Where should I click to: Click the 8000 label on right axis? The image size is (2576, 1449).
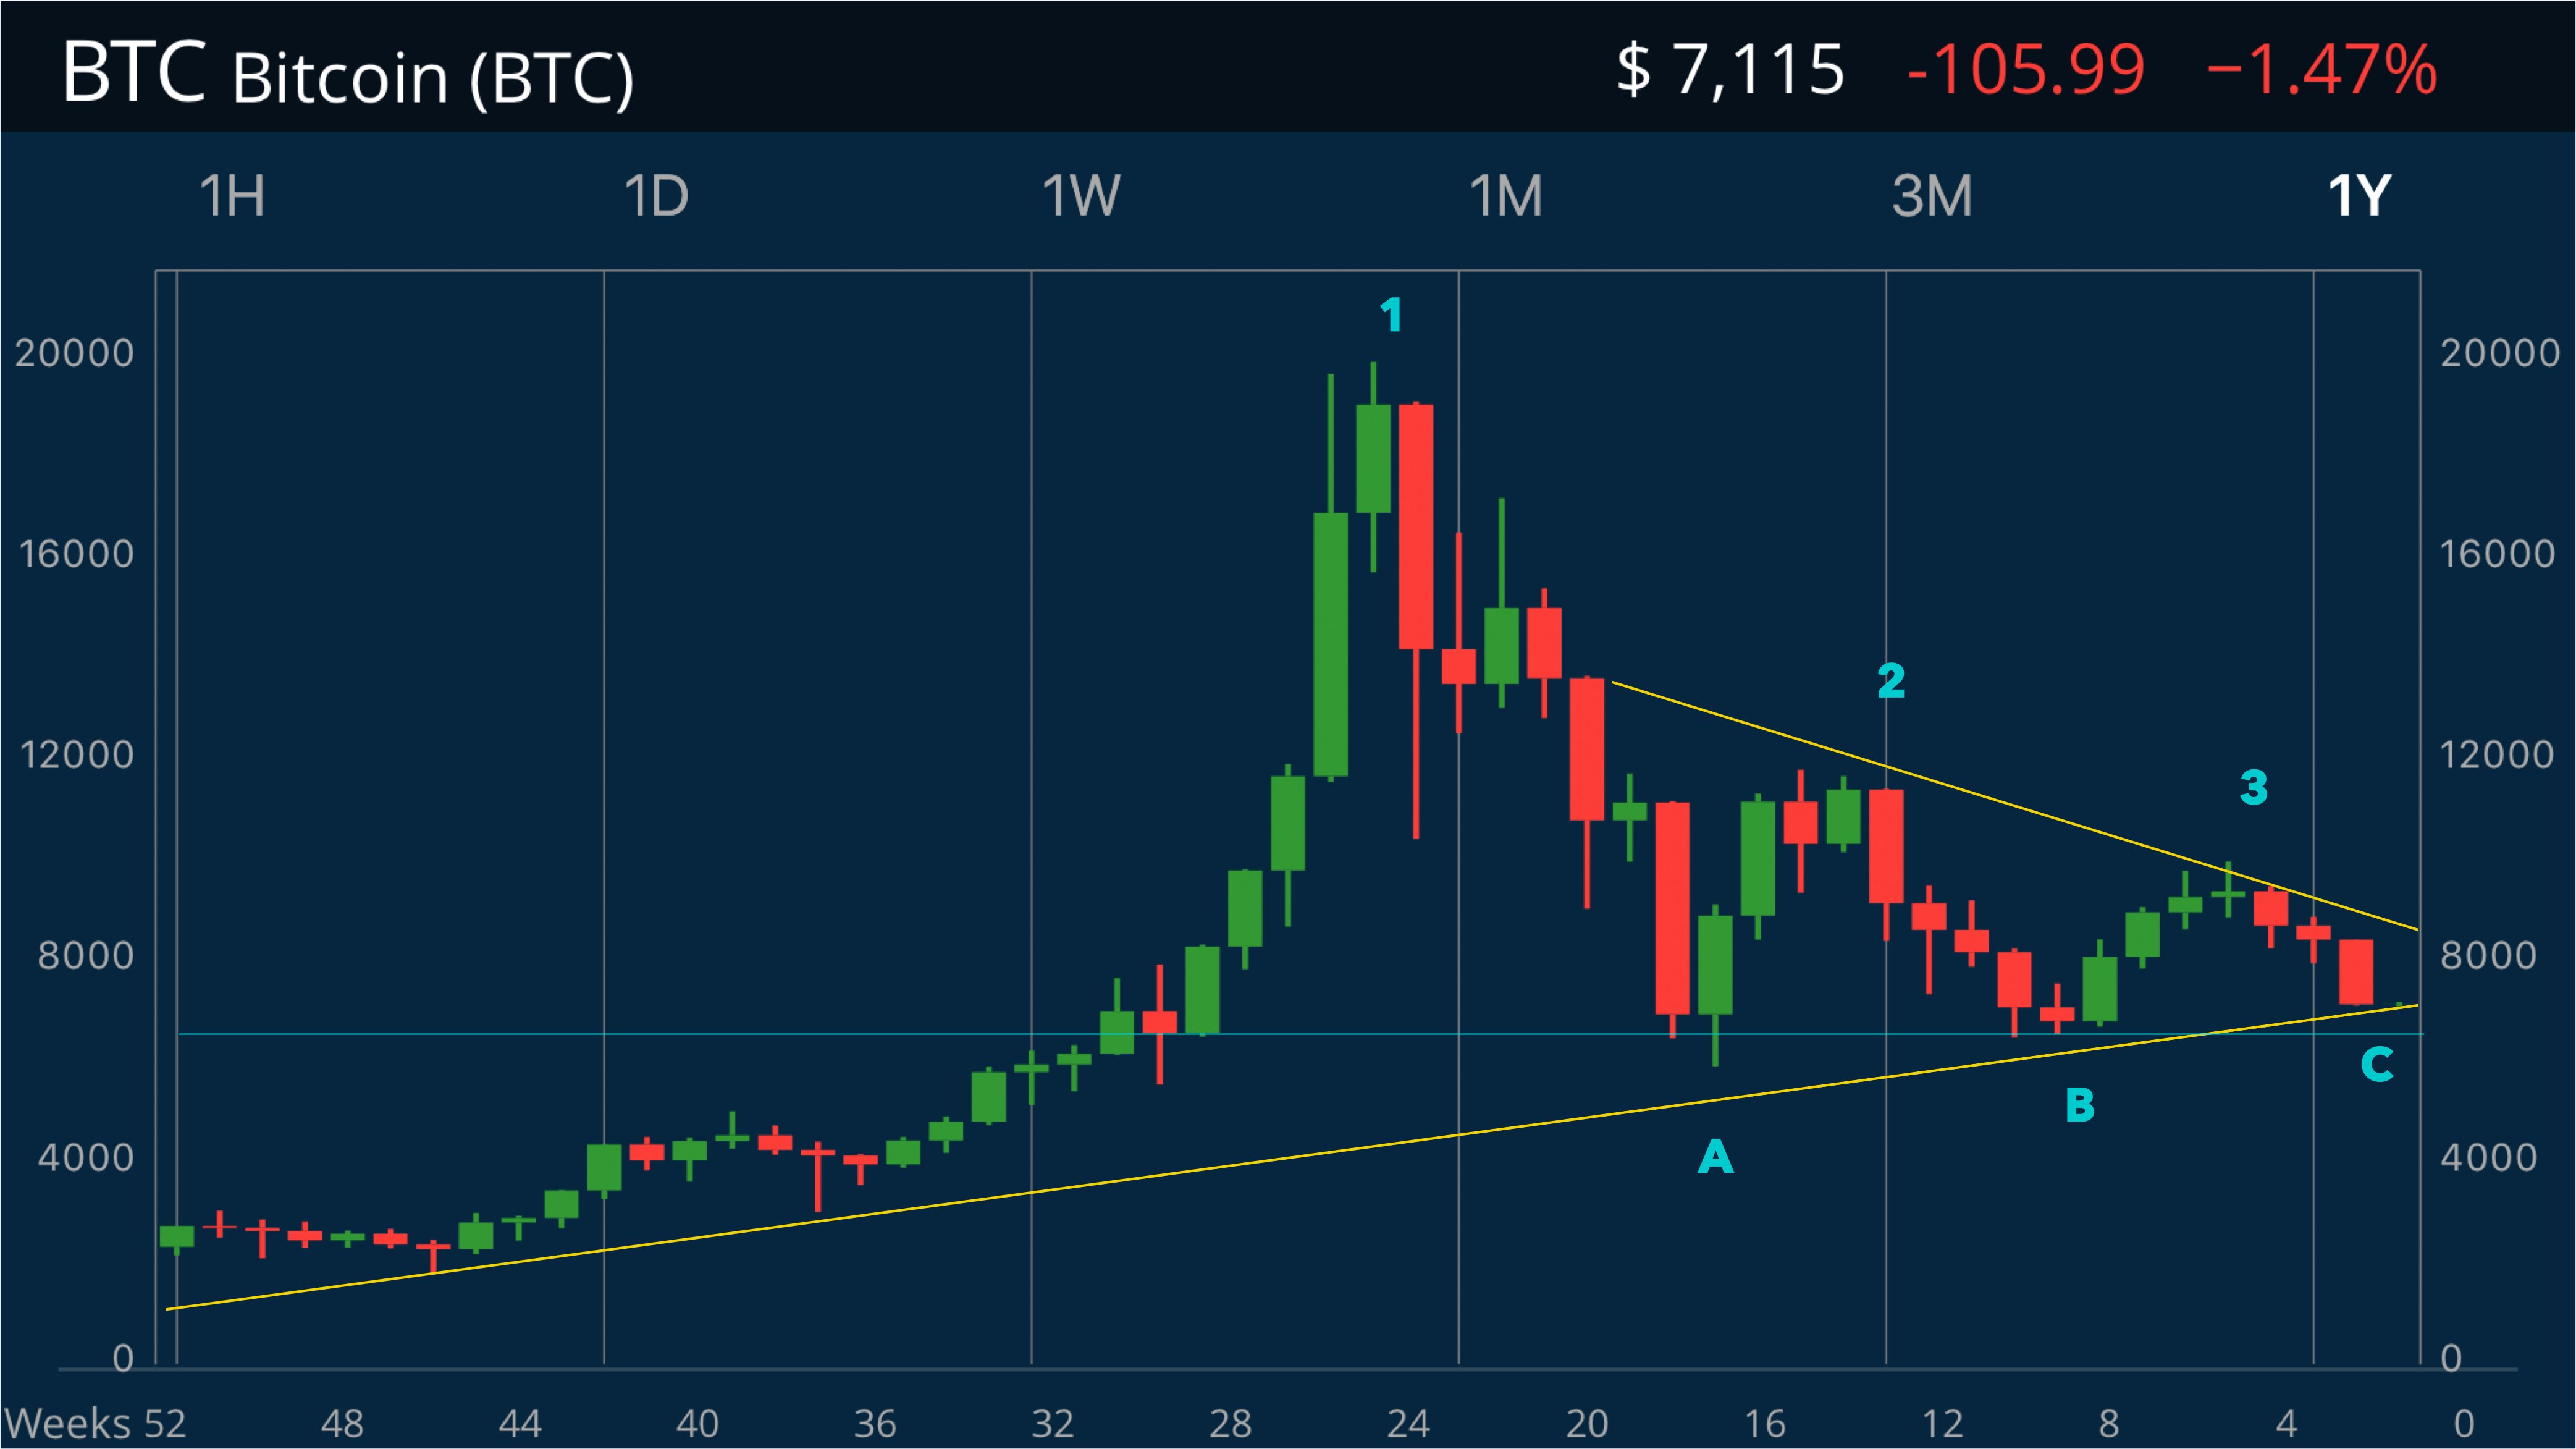point(2488,955)
